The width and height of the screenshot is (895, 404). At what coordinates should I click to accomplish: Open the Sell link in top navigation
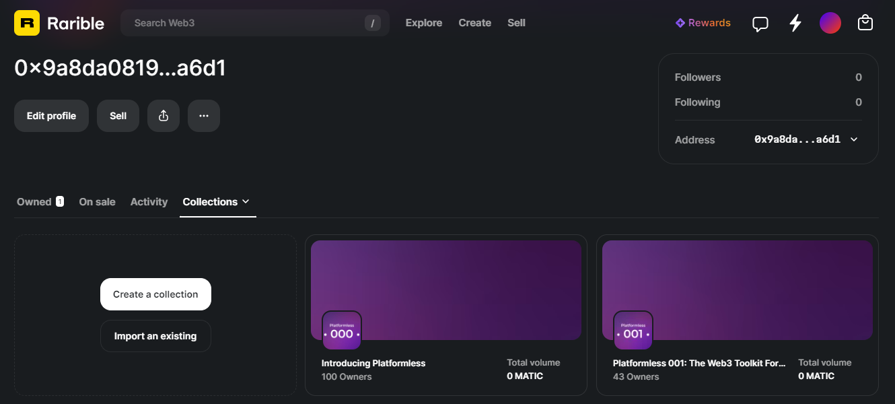517,23
